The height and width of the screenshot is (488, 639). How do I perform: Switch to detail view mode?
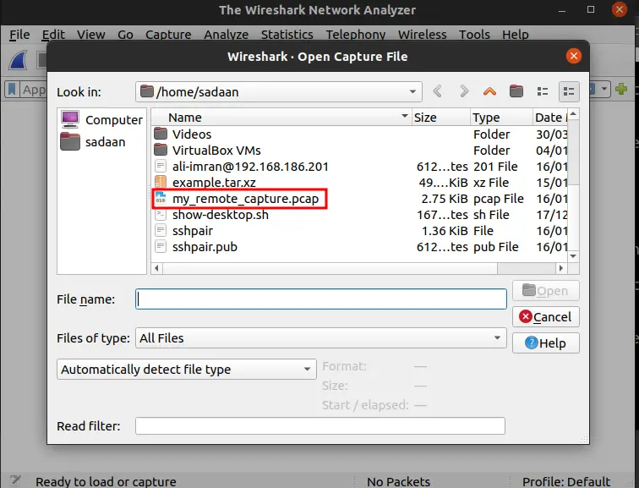(x=569, y=91)
